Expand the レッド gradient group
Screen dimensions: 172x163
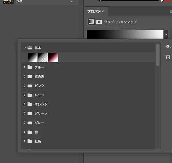24,95
